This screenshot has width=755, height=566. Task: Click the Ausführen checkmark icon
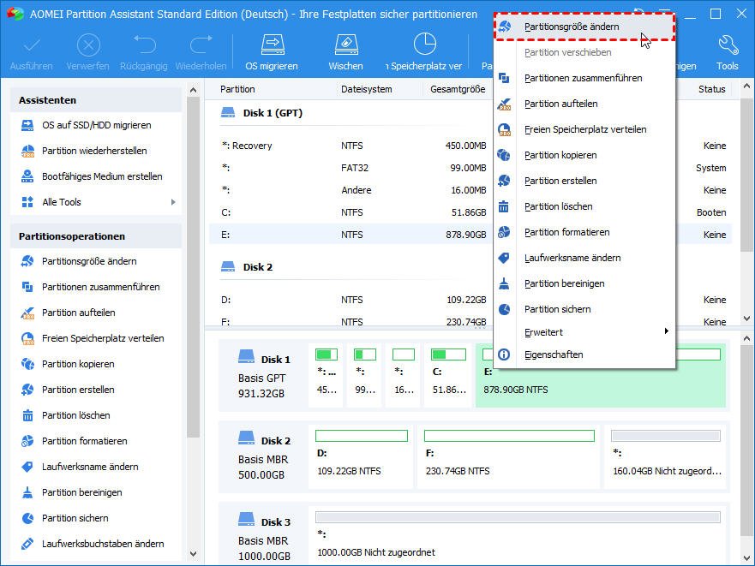coord(32,45)
